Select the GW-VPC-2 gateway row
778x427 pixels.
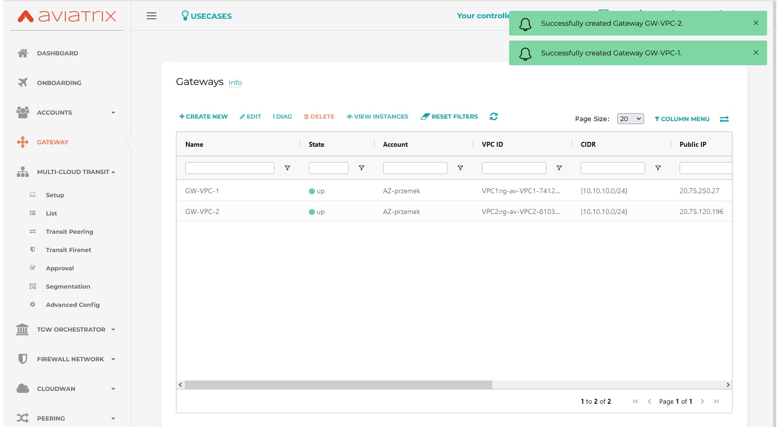(x=454, y=212)
